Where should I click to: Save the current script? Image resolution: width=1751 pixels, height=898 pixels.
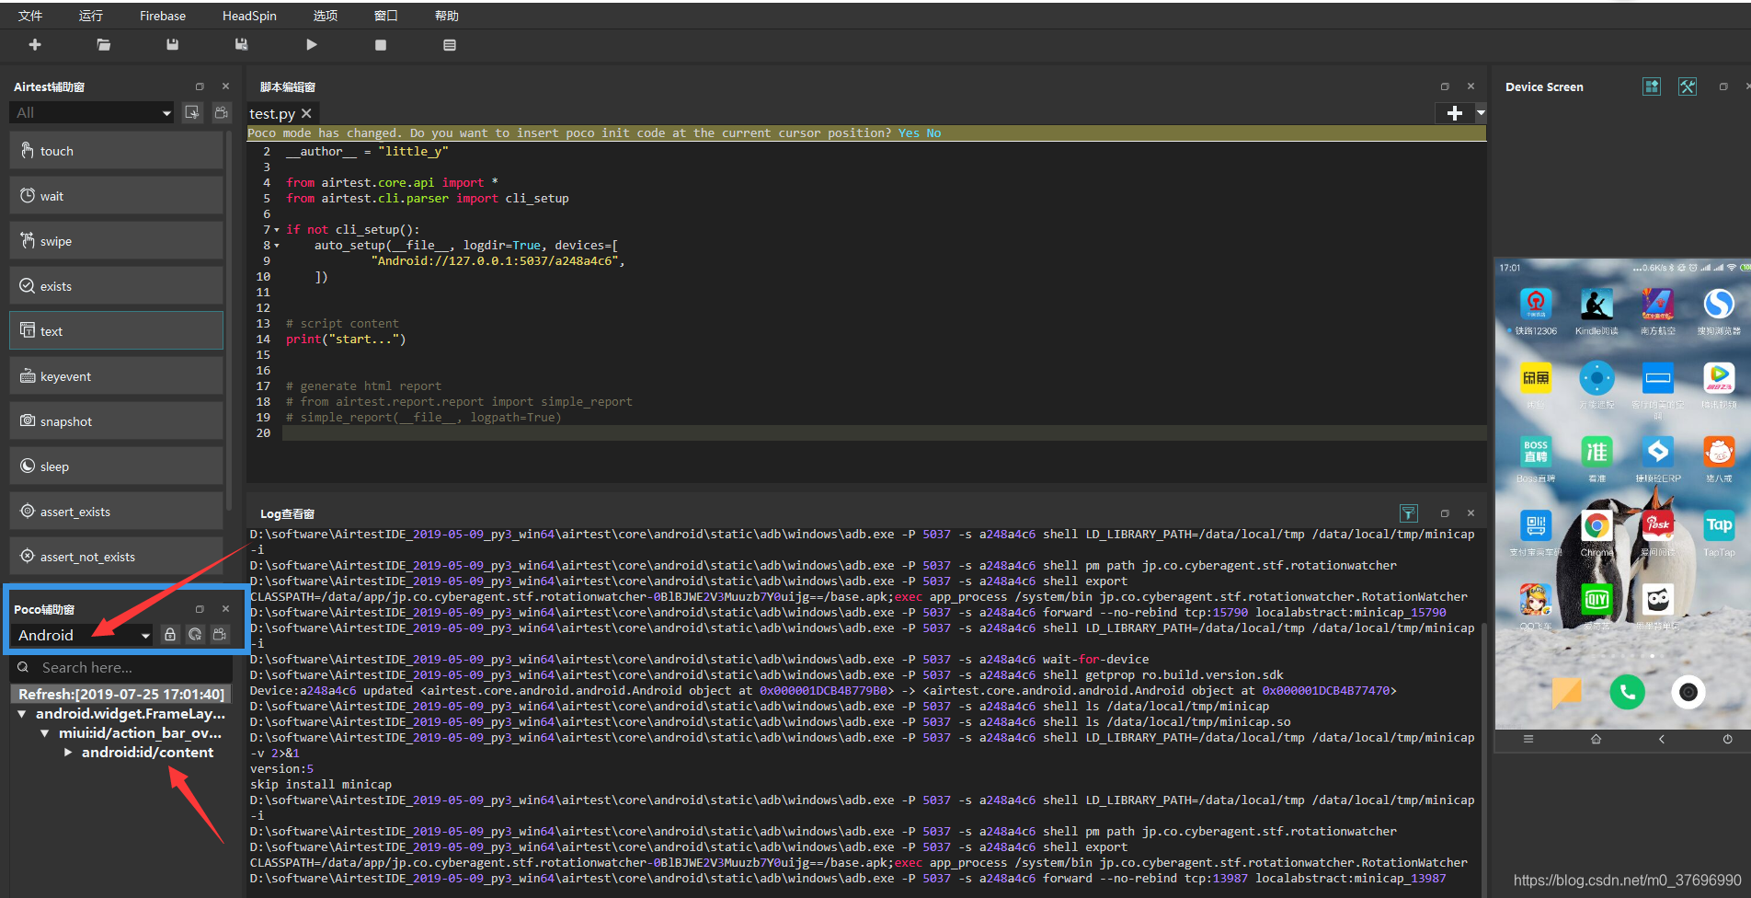[173, 44]
